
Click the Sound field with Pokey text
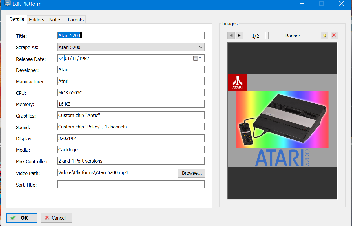[131, 127]
